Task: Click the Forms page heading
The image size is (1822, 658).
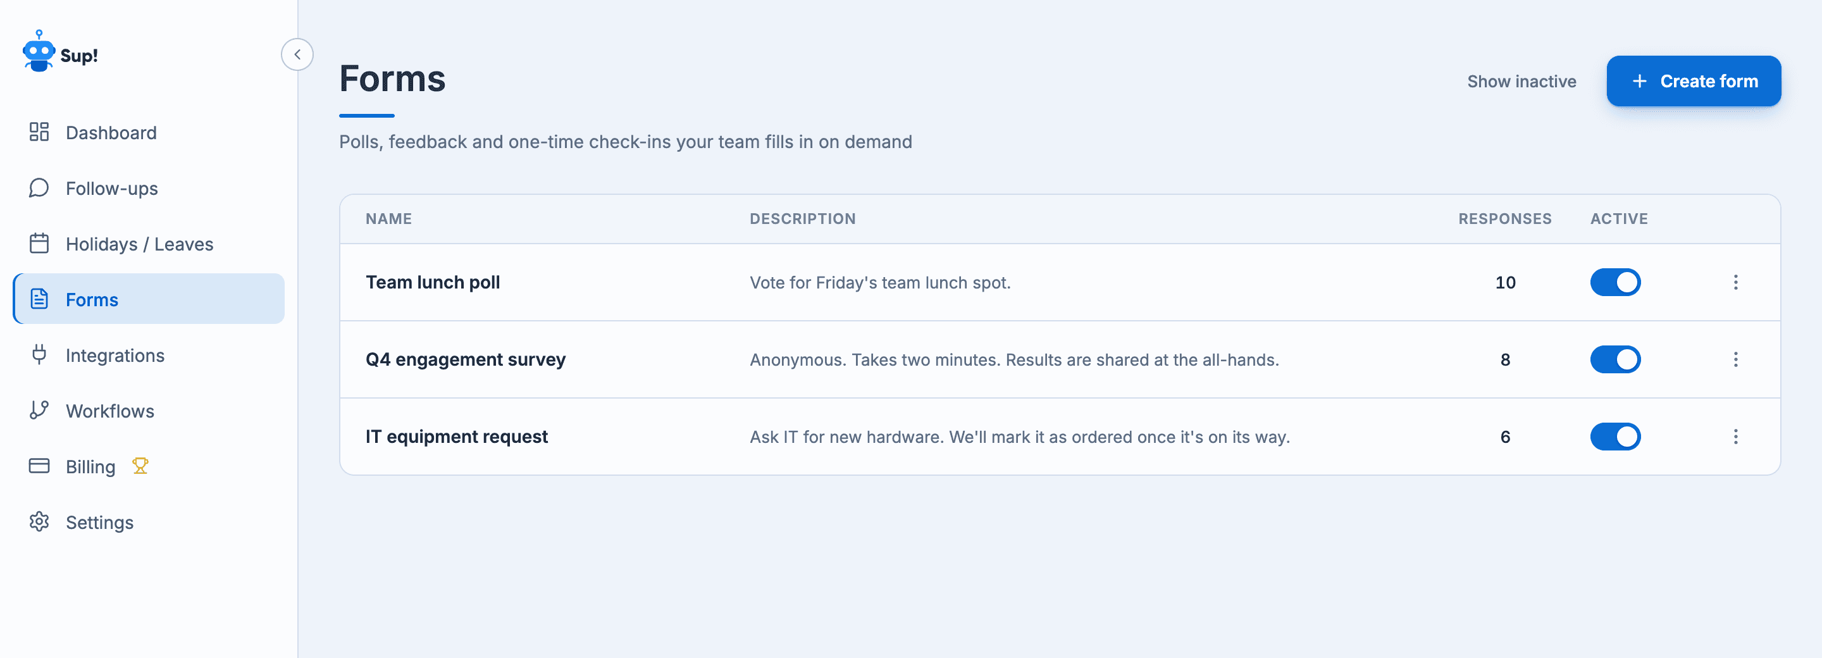Action: coord(392,78)
